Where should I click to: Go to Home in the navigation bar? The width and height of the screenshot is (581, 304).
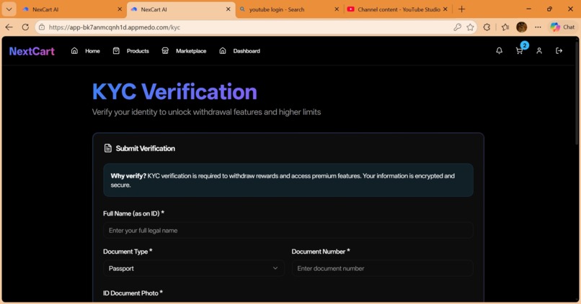tap(86, 51)
